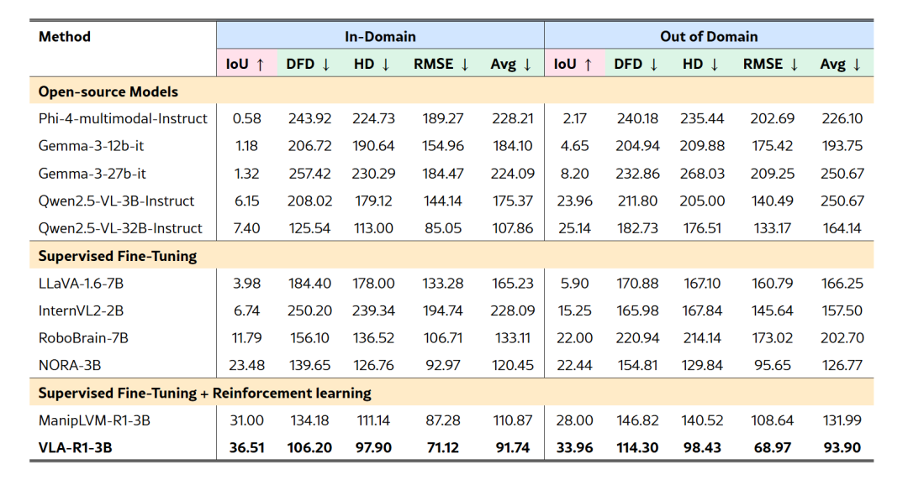Click the Method column header
This screenshot has width=908, height=485.
point(65,37)
